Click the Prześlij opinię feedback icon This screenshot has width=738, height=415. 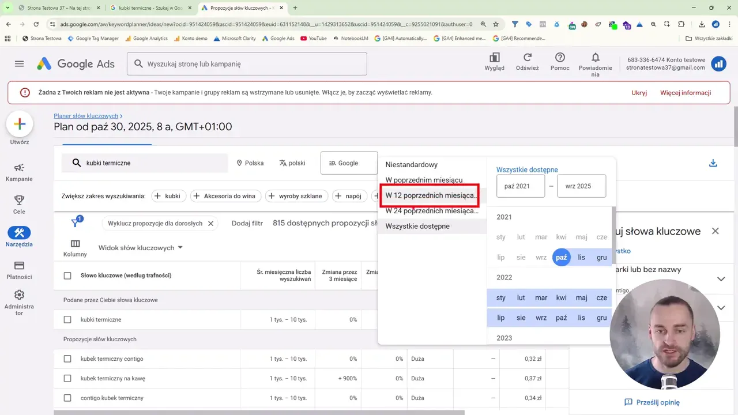pyautogui.click(x=628, y=402)
